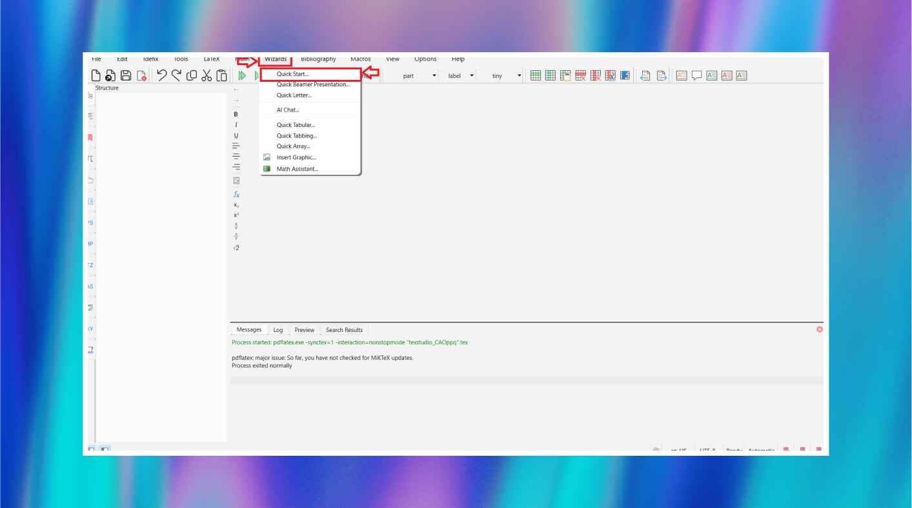Click the paste column table icon
This screenshot has height=508, width=912.
(x=565, y=75)
